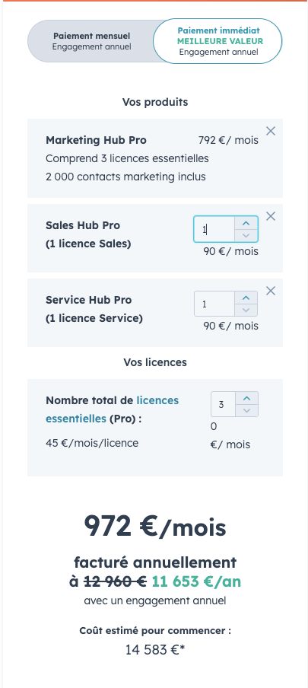The image size is (308, 688).
Task: Focus the Service Hub Pro quantity field
Action: (x=214, y=304)
